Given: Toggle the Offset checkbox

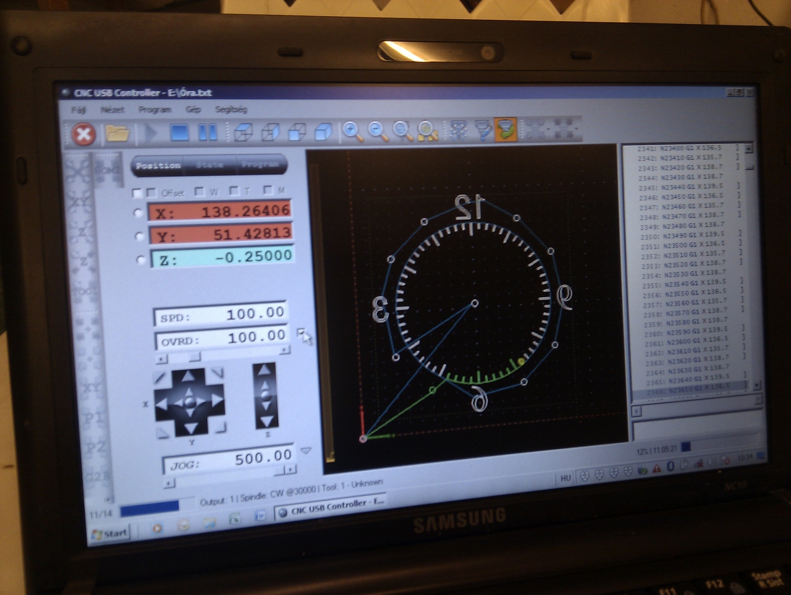Looking at the screenshot, I should click(x=151, y=193).
